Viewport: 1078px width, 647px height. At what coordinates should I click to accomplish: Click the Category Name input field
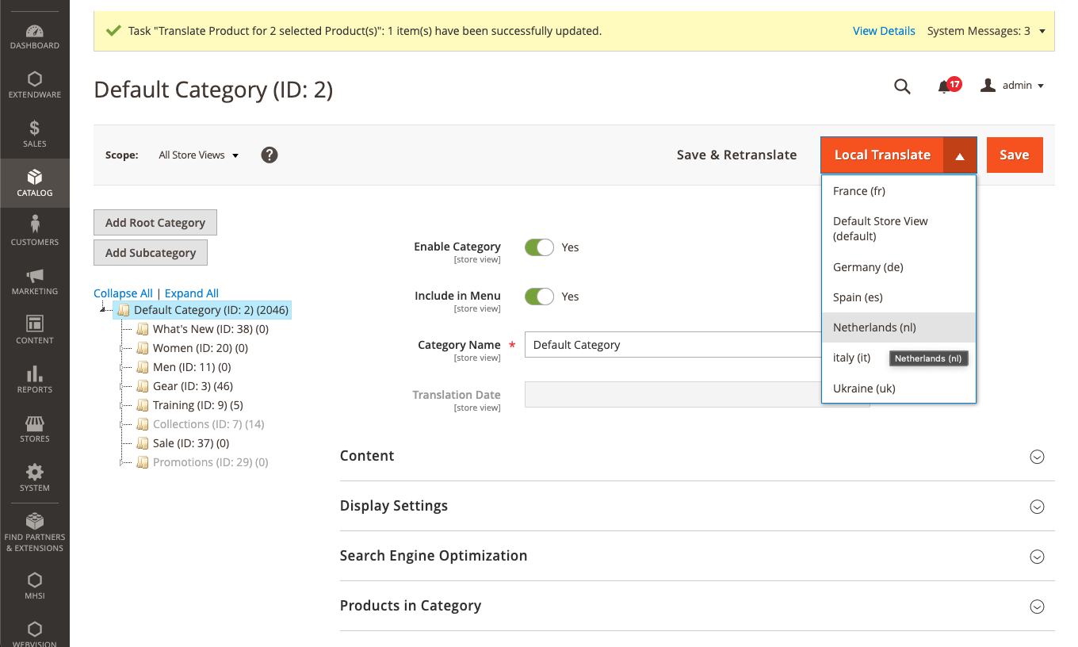tap(674, 345)
